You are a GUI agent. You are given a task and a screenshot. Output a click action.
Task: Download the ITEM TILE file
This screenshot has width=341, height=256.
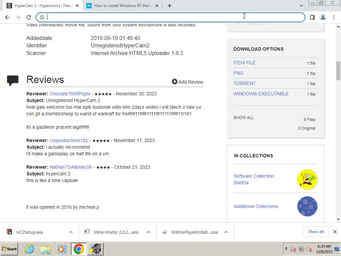coord(244,63)
